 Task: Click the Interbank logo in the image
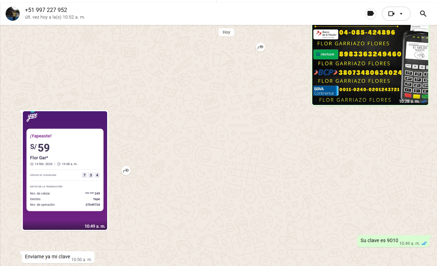click(326, 54)
